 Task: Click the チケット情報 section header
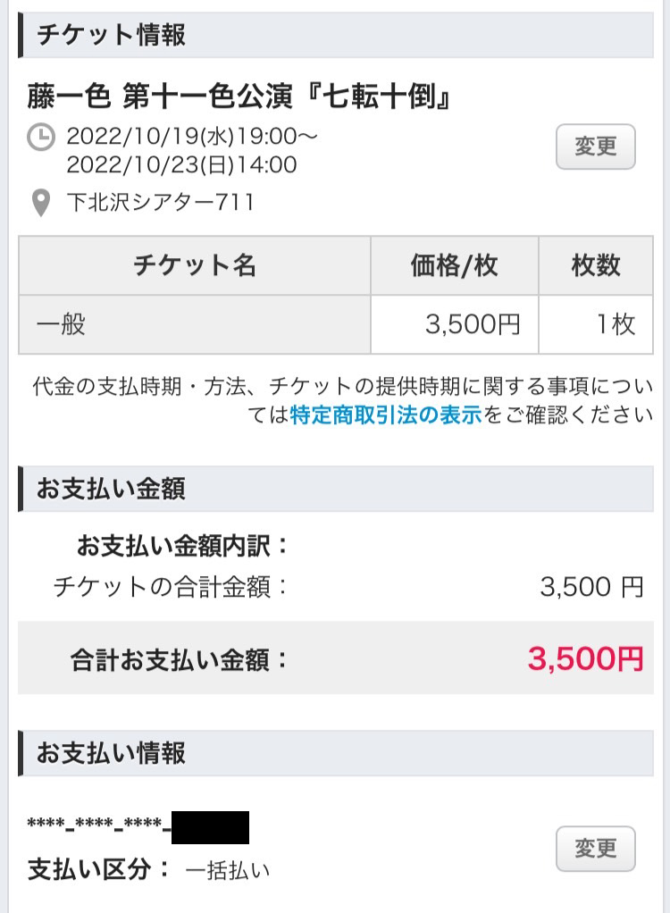click(112, 36)
